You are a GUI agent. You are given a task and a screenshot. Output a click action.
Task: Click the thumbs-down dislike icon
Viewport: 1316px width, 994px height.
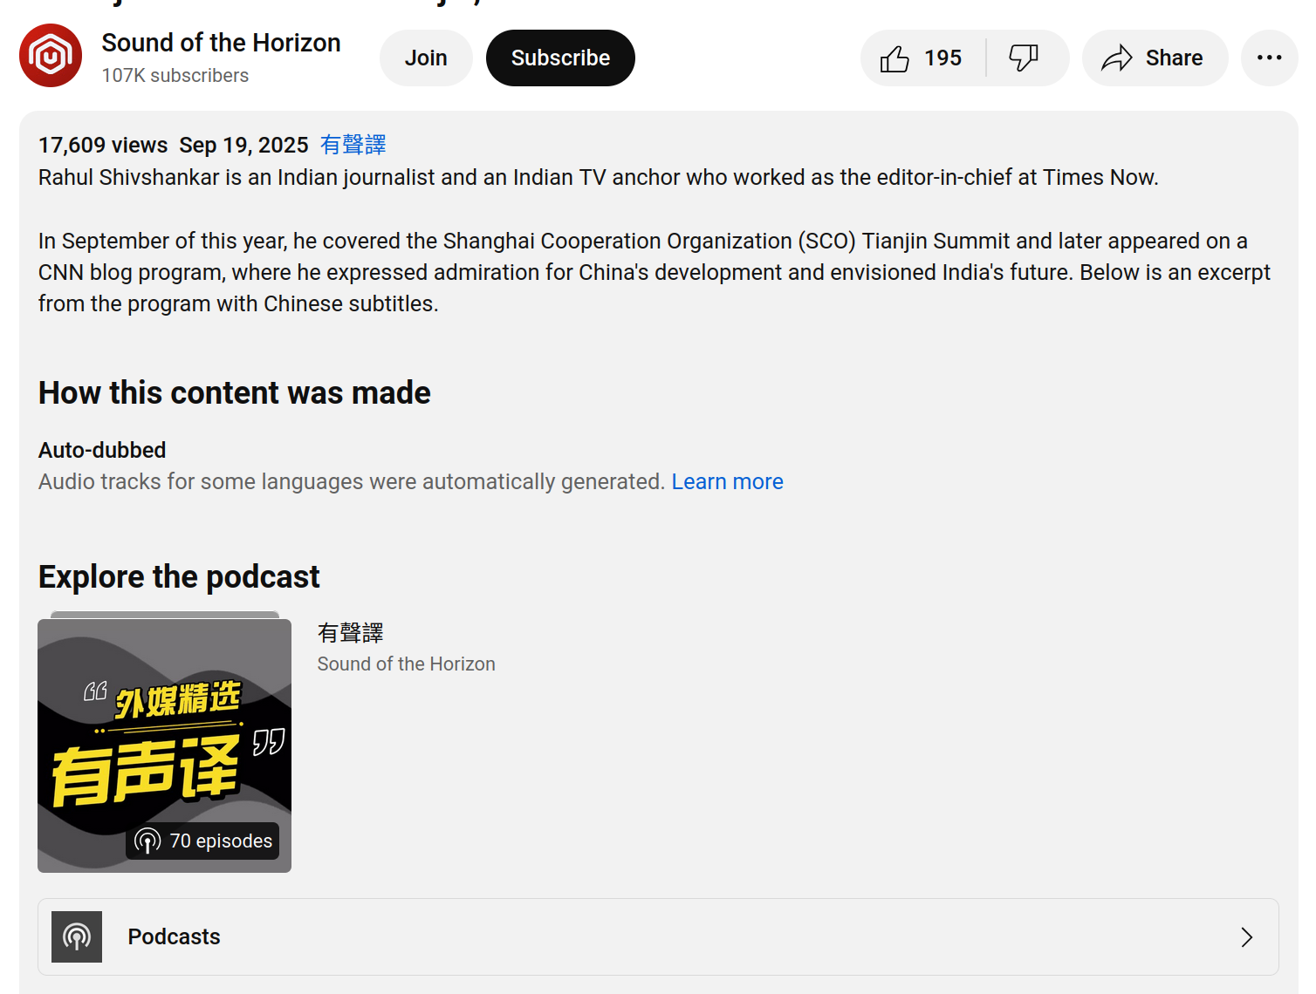pyautogui.click(x=1023, y=58)
